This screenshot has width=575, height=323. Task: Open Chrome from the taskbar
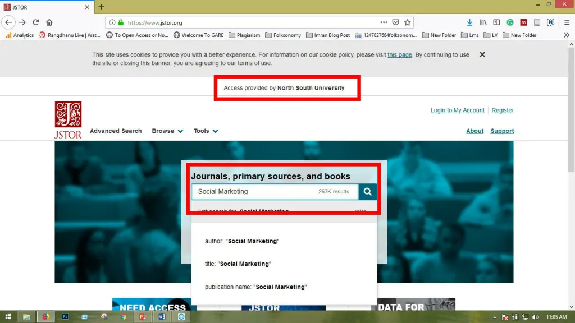(x=124, y=317)
